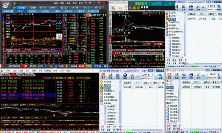Screen dimensions: 222x133
Task: Open 工具 menu in bottom-left window
Action: tap(62, 71)
